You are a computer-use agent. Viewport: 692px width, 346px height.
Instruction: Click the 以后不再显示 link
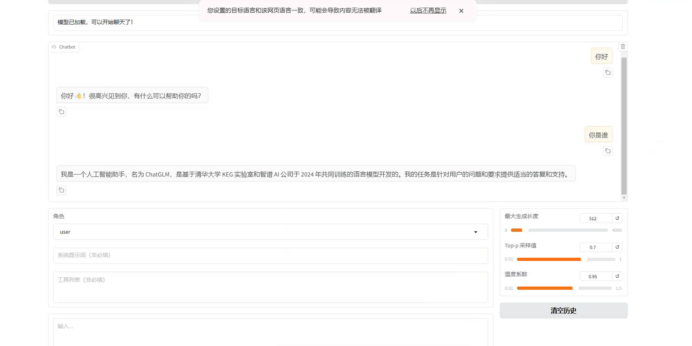[x=428, y=10]
